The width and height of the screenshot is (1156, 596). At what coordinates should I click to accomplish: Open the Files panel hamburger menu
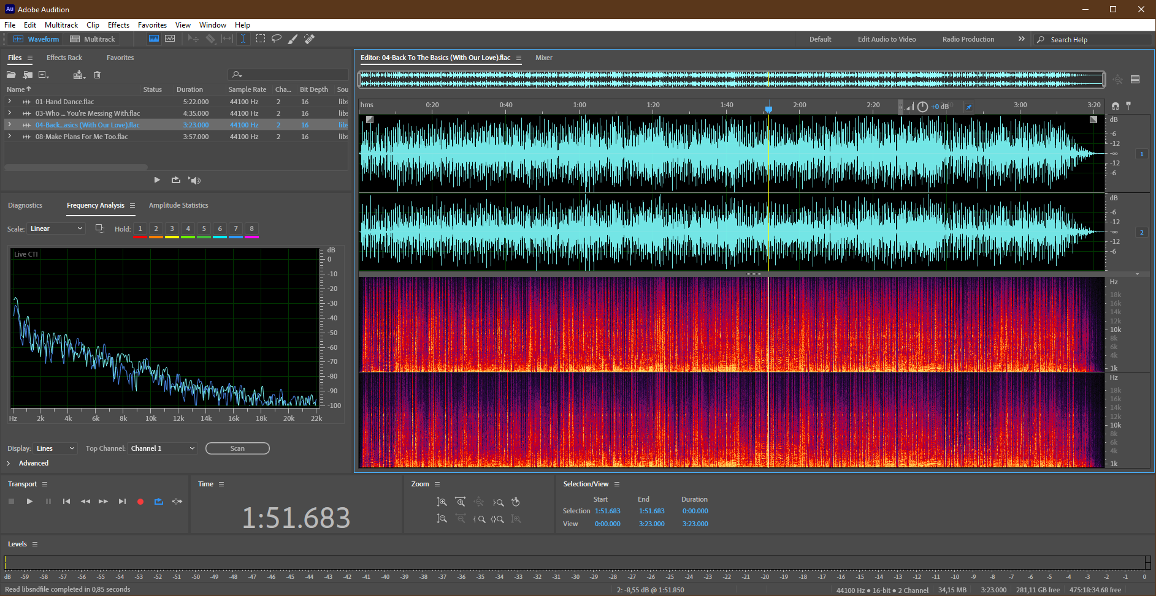click(x=29, y=58)
